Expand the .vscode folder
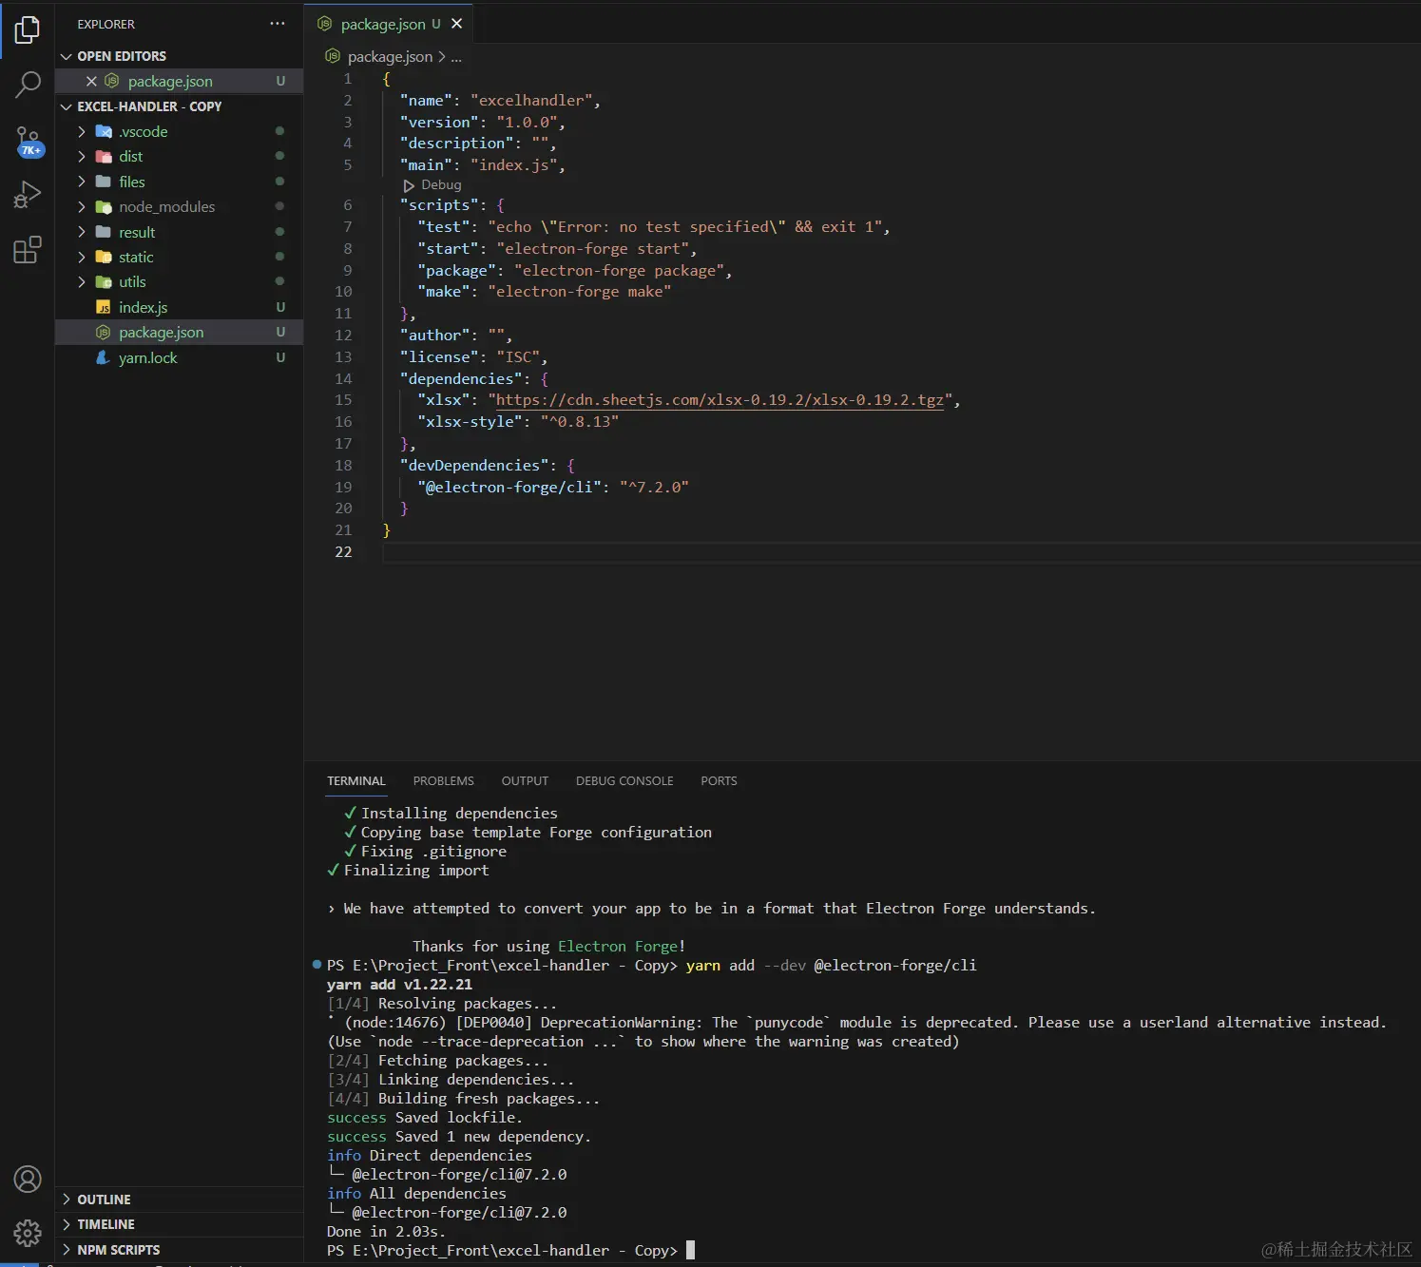Image resolution: width=1421 pixels, height=1267 pixels. (82, 132)
